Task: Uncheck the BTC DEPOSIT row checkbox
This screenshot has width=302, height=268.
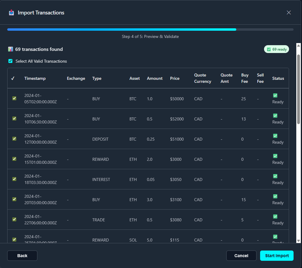Action: (x=14, y=139)
